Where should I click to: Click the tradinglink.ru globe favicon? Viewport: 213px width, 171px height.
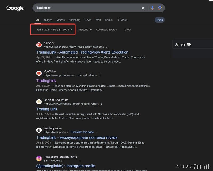pyautogui.click(x=39, y=130)
